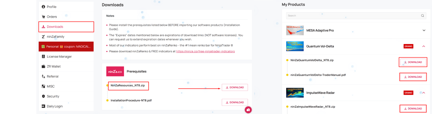This screenshot has height=114, width=432.
Task: Expand the MESA Adaptive Pro product
Action: pos(424,30)
